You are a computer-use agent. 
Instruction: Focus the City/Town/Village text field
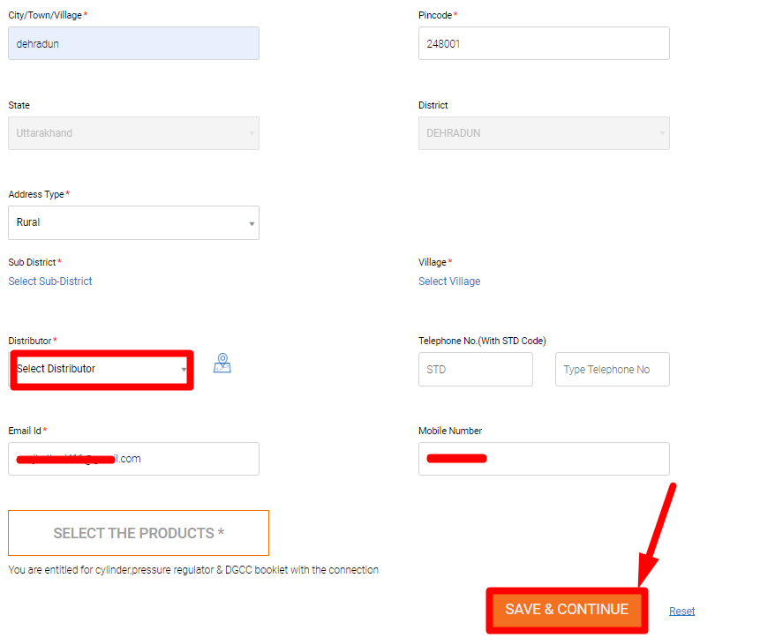tap(133, 43)
